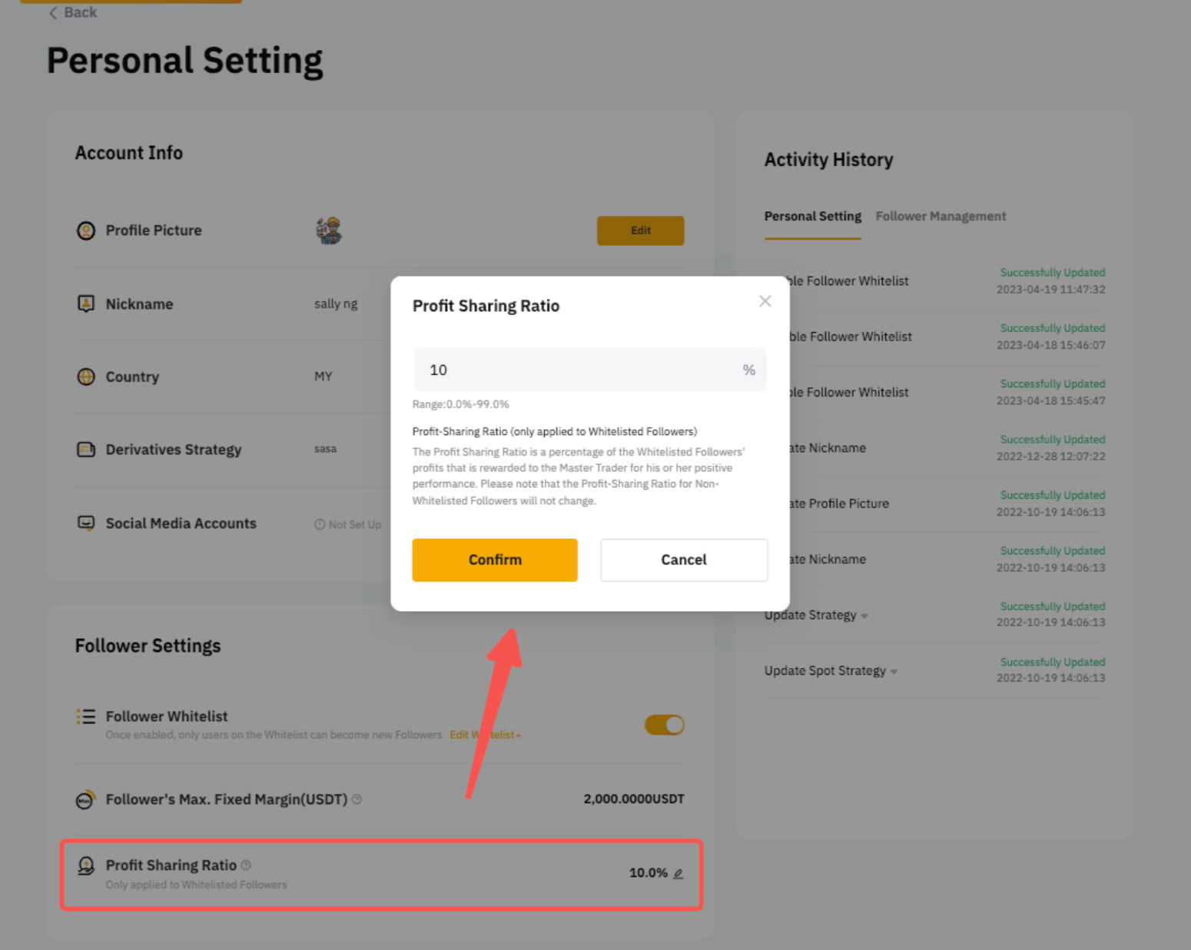
Task: Click the Nickname row icon
Action: click(86, 304)
